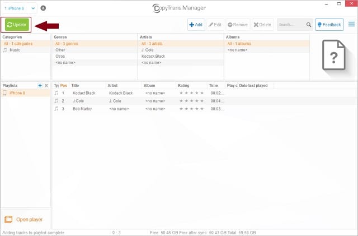The width and height of the screenshot is (358, 236).
Task: Select <no name> in Artists list
Action: pos(181,62)
